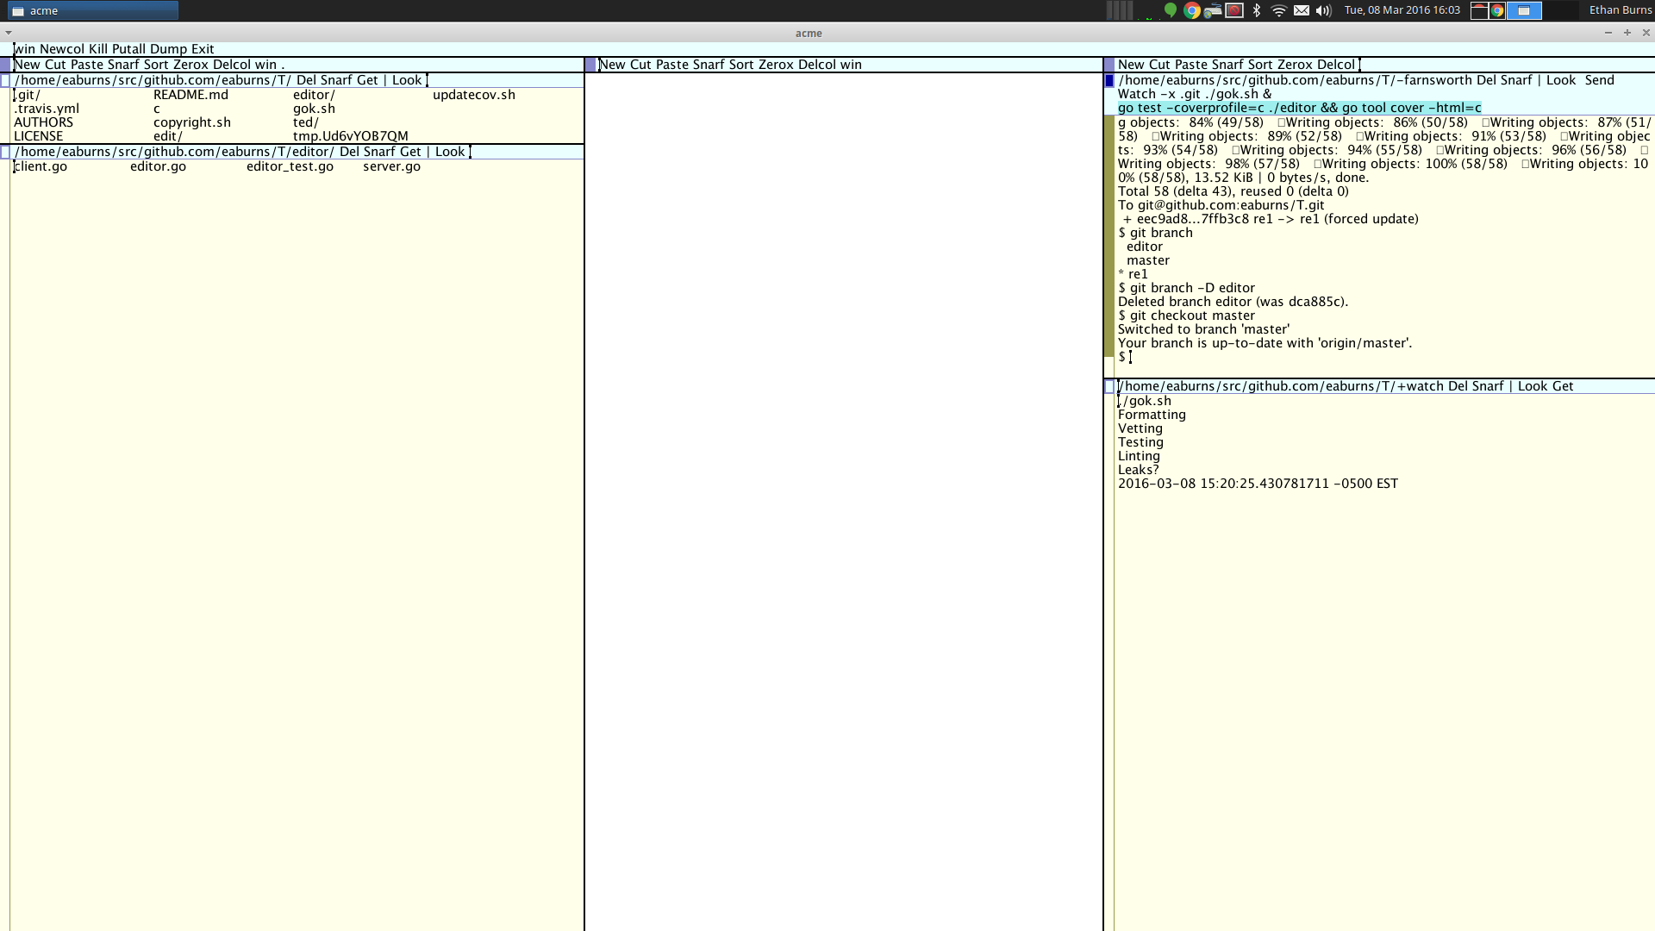Screen dimensions: 1655x931
Task: Click the right column layout box
Action: coord(1109,65)
